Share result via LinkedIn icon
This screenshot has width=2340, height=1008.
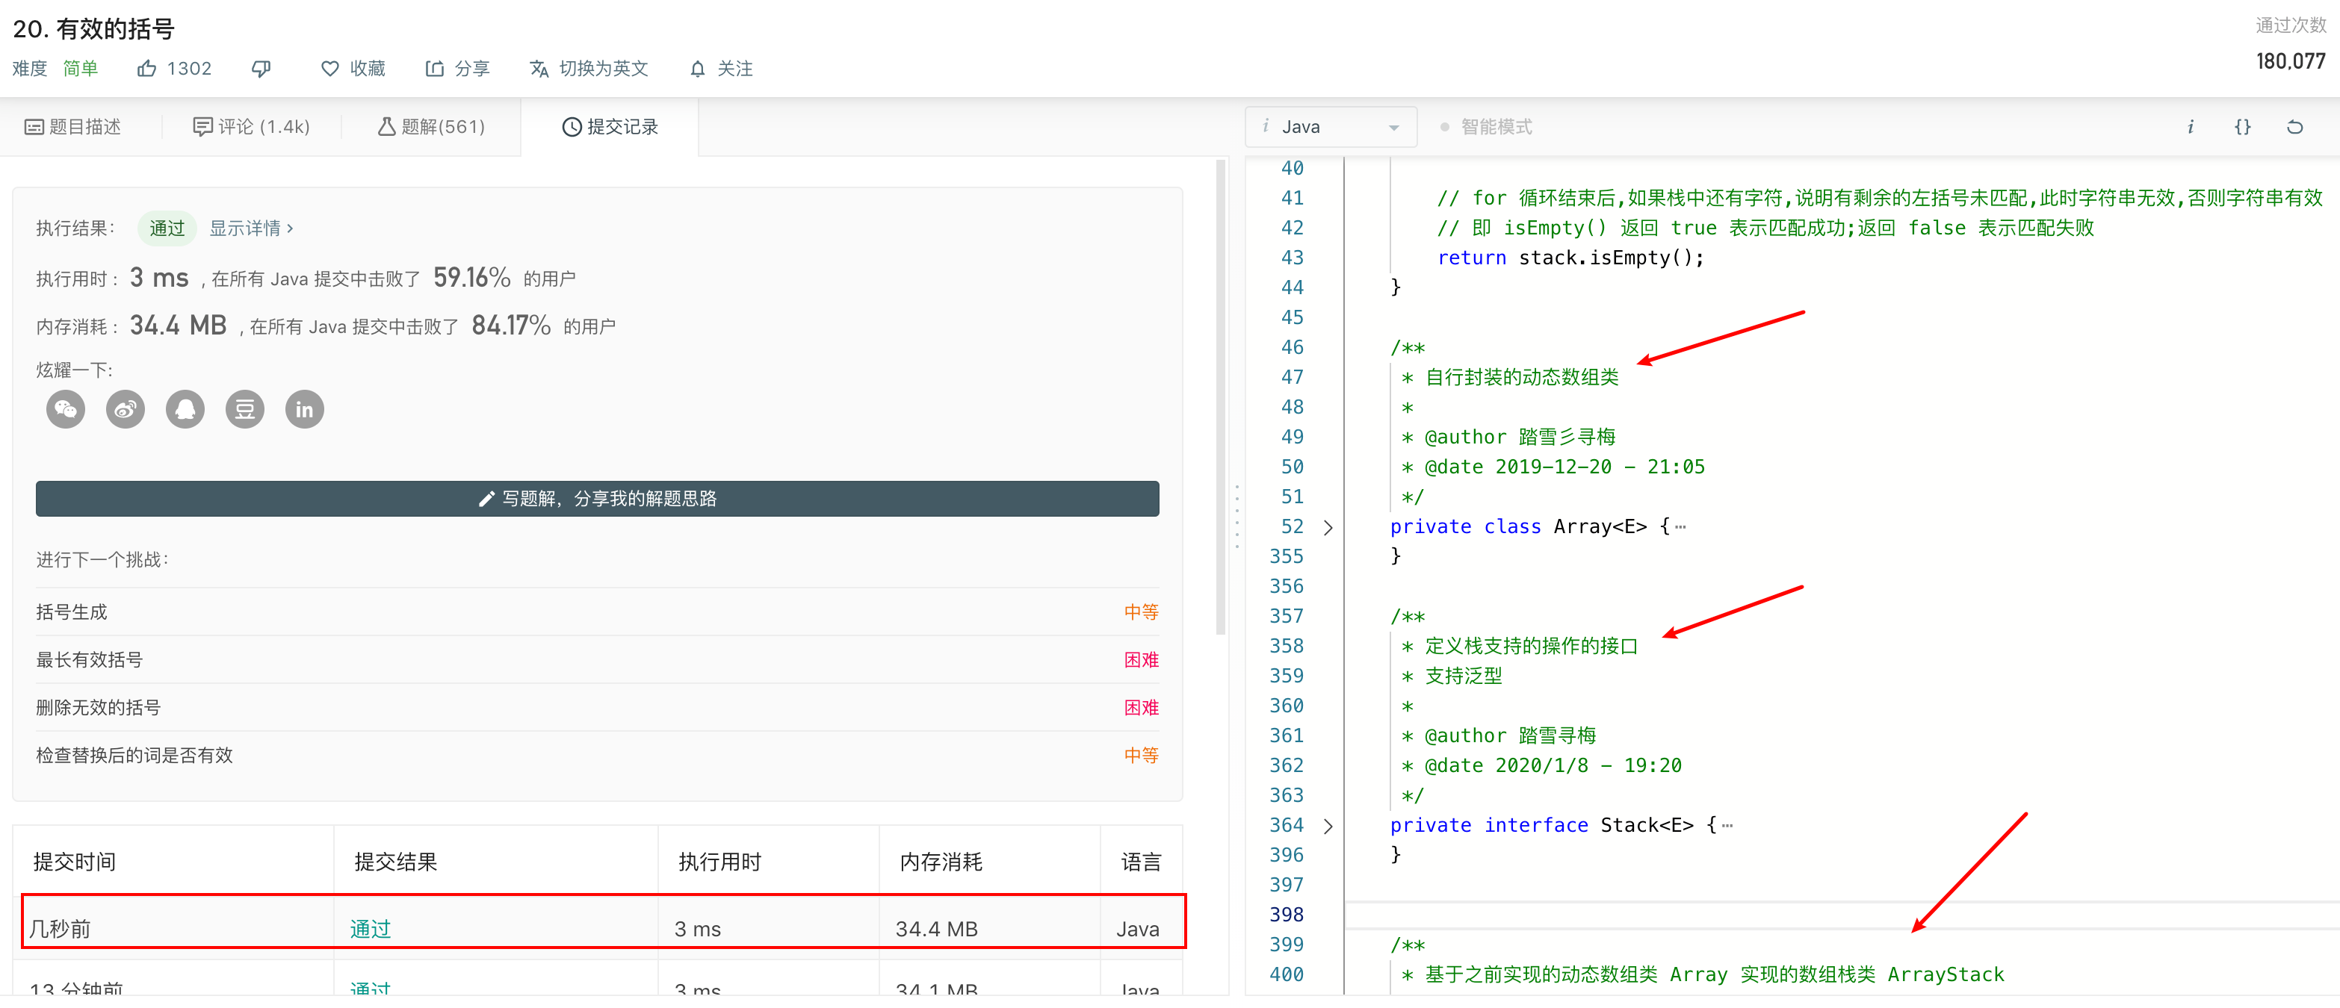(x=304, y=410)
